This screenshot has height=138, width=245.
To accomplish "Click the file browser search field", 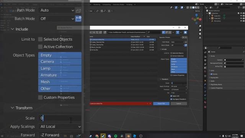I will point(154,32).
